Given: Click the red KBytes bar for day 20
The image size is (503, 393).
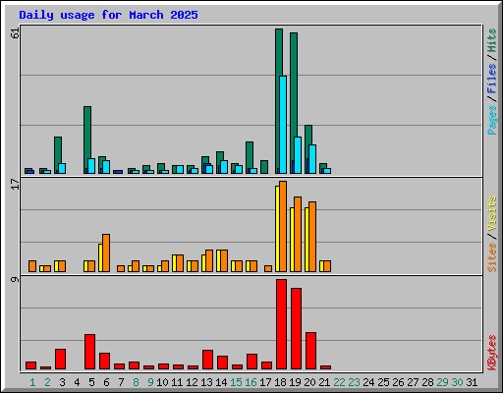Looking at the screenshot, I should (310, 351).
